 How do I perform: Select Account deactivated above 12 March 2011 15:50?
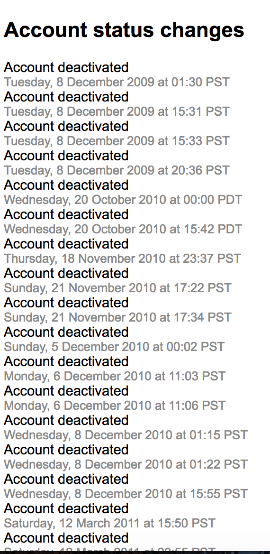tap(66, 508)
